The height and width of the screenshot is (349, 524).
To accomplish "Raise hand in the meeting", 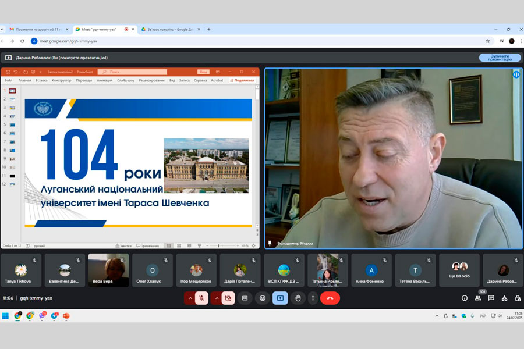I will (x=298, y=298).
